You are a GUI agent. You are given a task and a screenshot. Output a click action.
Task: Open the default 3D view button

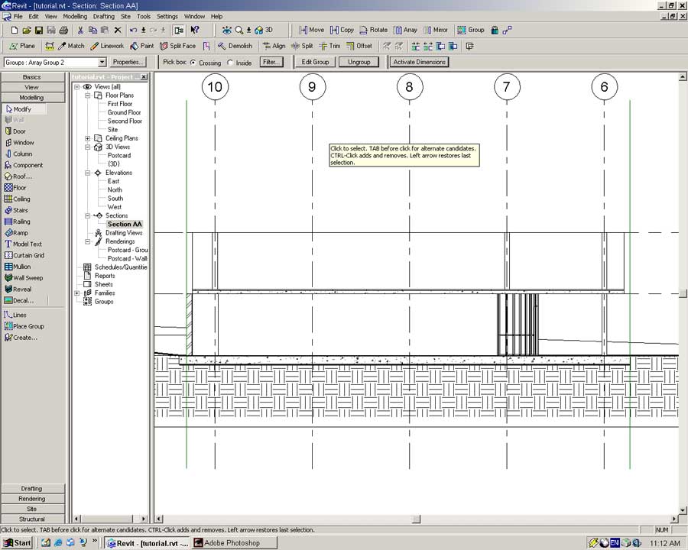point(264,30)
